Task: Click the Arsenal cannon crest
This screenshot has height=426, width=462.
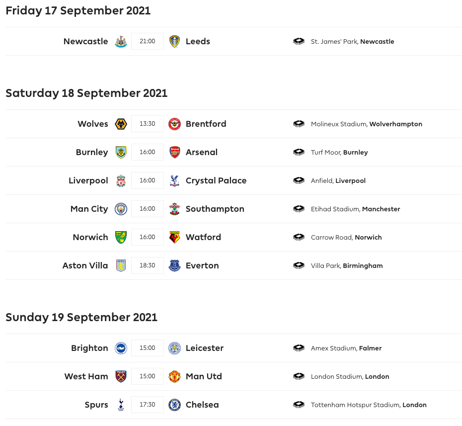Action: [x=174, y=152]
